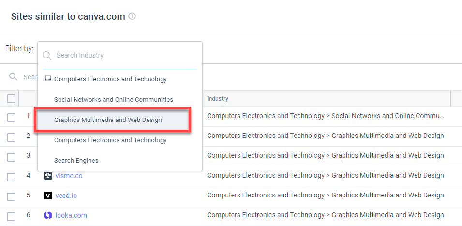This screenshot has width=462, height=226.
Task: Click the 'Sites similar to canva.com' heading
Action: coord(68,16)
